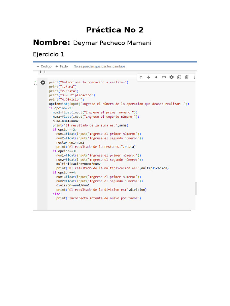Viewport: 230px width, 306px height.
Task: Click 'Seleccione la operación a realizar' print line
Action: click(x=89, y=82)
